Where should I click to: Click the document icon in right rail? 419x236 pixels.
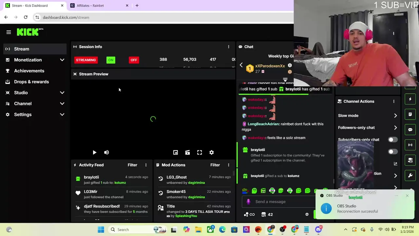pos(410,114)
